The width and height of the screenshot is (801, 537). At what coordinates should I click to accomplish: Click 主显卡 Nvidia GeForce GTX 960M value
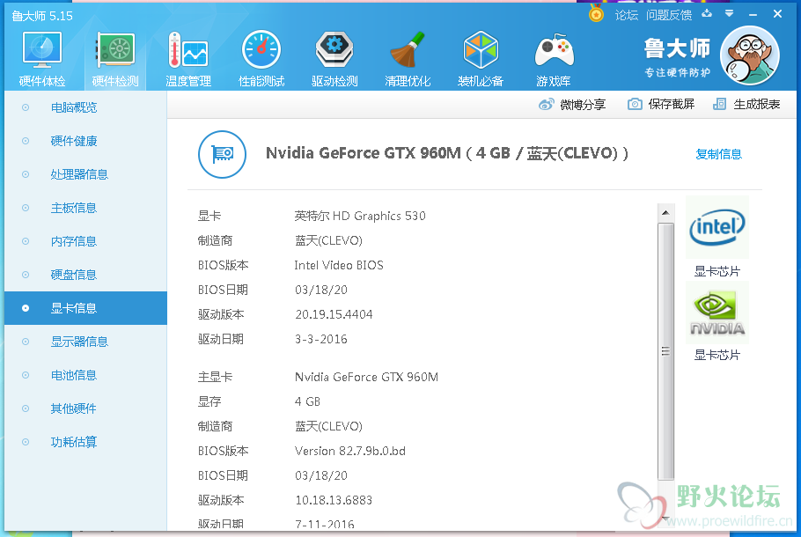[366, 377]
